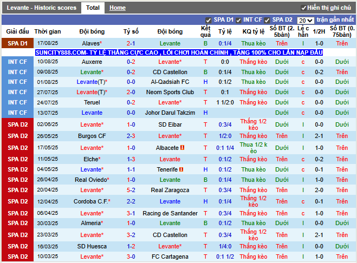
Task: Click the Giải đấu column header
Action: point(17,31)
